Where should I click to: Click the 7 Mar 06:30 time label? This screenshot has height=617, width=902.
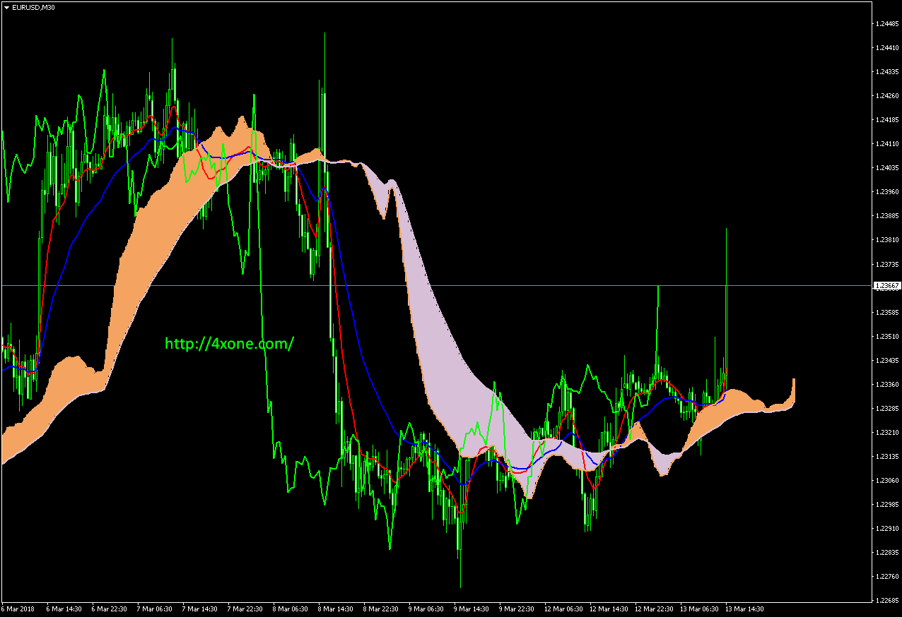(155, 609)
